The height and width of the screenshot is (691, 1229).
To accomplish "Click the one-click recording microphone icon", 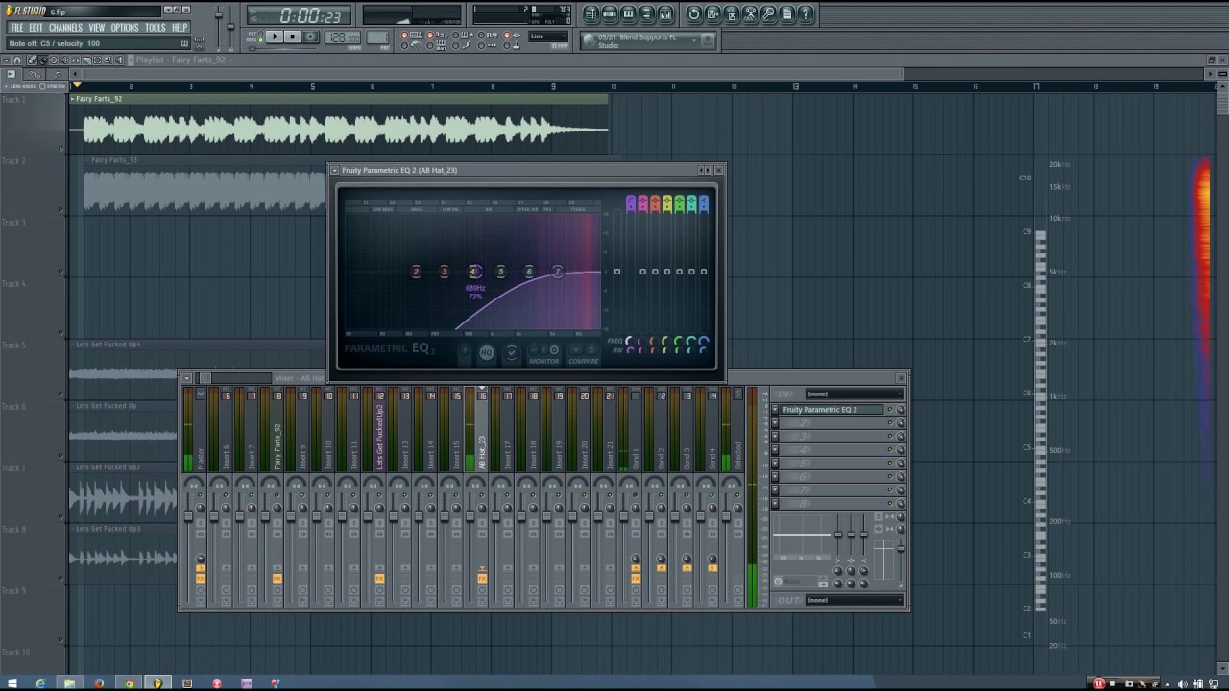I will tap(768, 13).
